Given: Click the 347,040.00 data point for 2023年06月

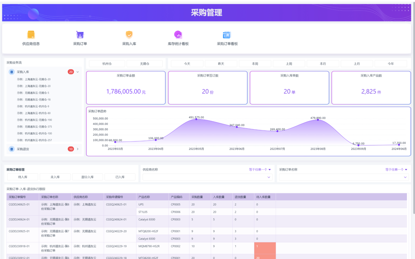Looking at the screenshot, I should (237, 127).
